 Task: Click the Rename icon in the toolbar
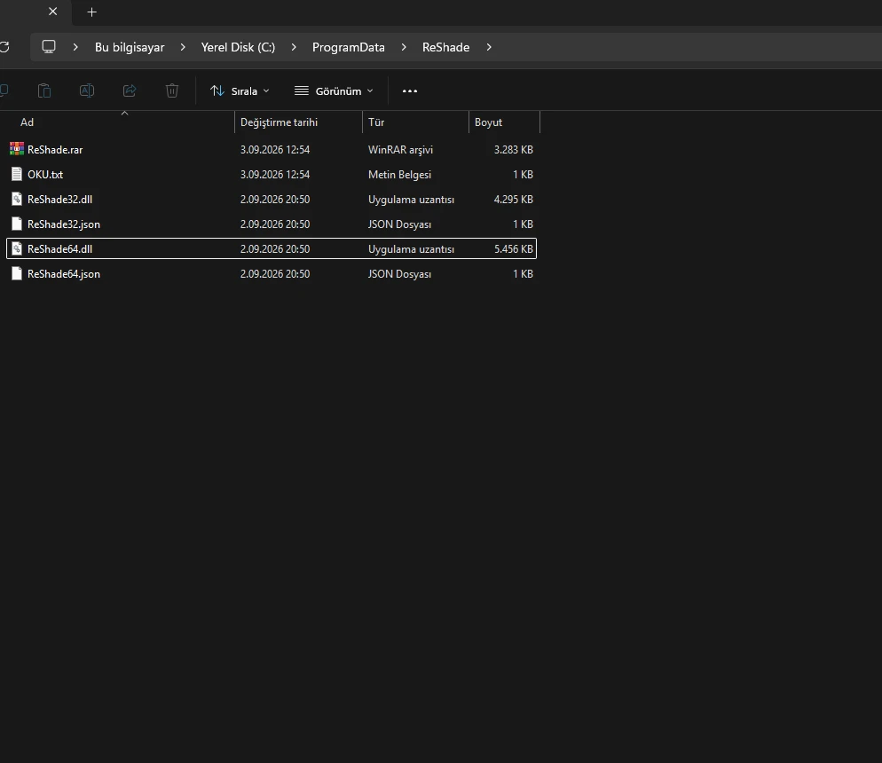(87, 90)
